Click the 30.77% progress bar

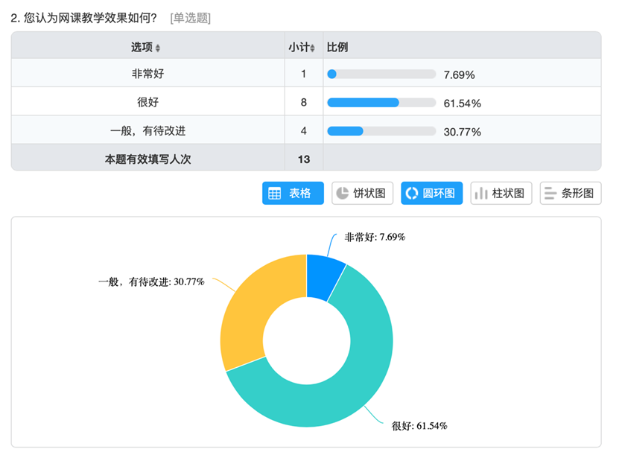pos(381,131)
